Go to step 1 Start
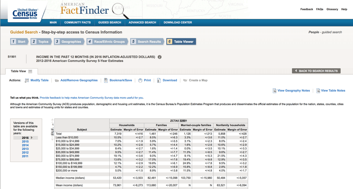Viewport: 353px width, 189px height. (19, 42)
